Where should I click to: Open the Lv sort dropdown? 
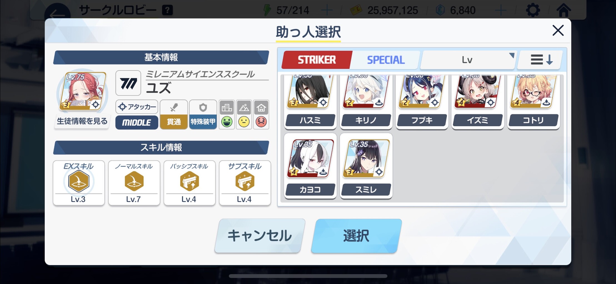coord(468,60)
